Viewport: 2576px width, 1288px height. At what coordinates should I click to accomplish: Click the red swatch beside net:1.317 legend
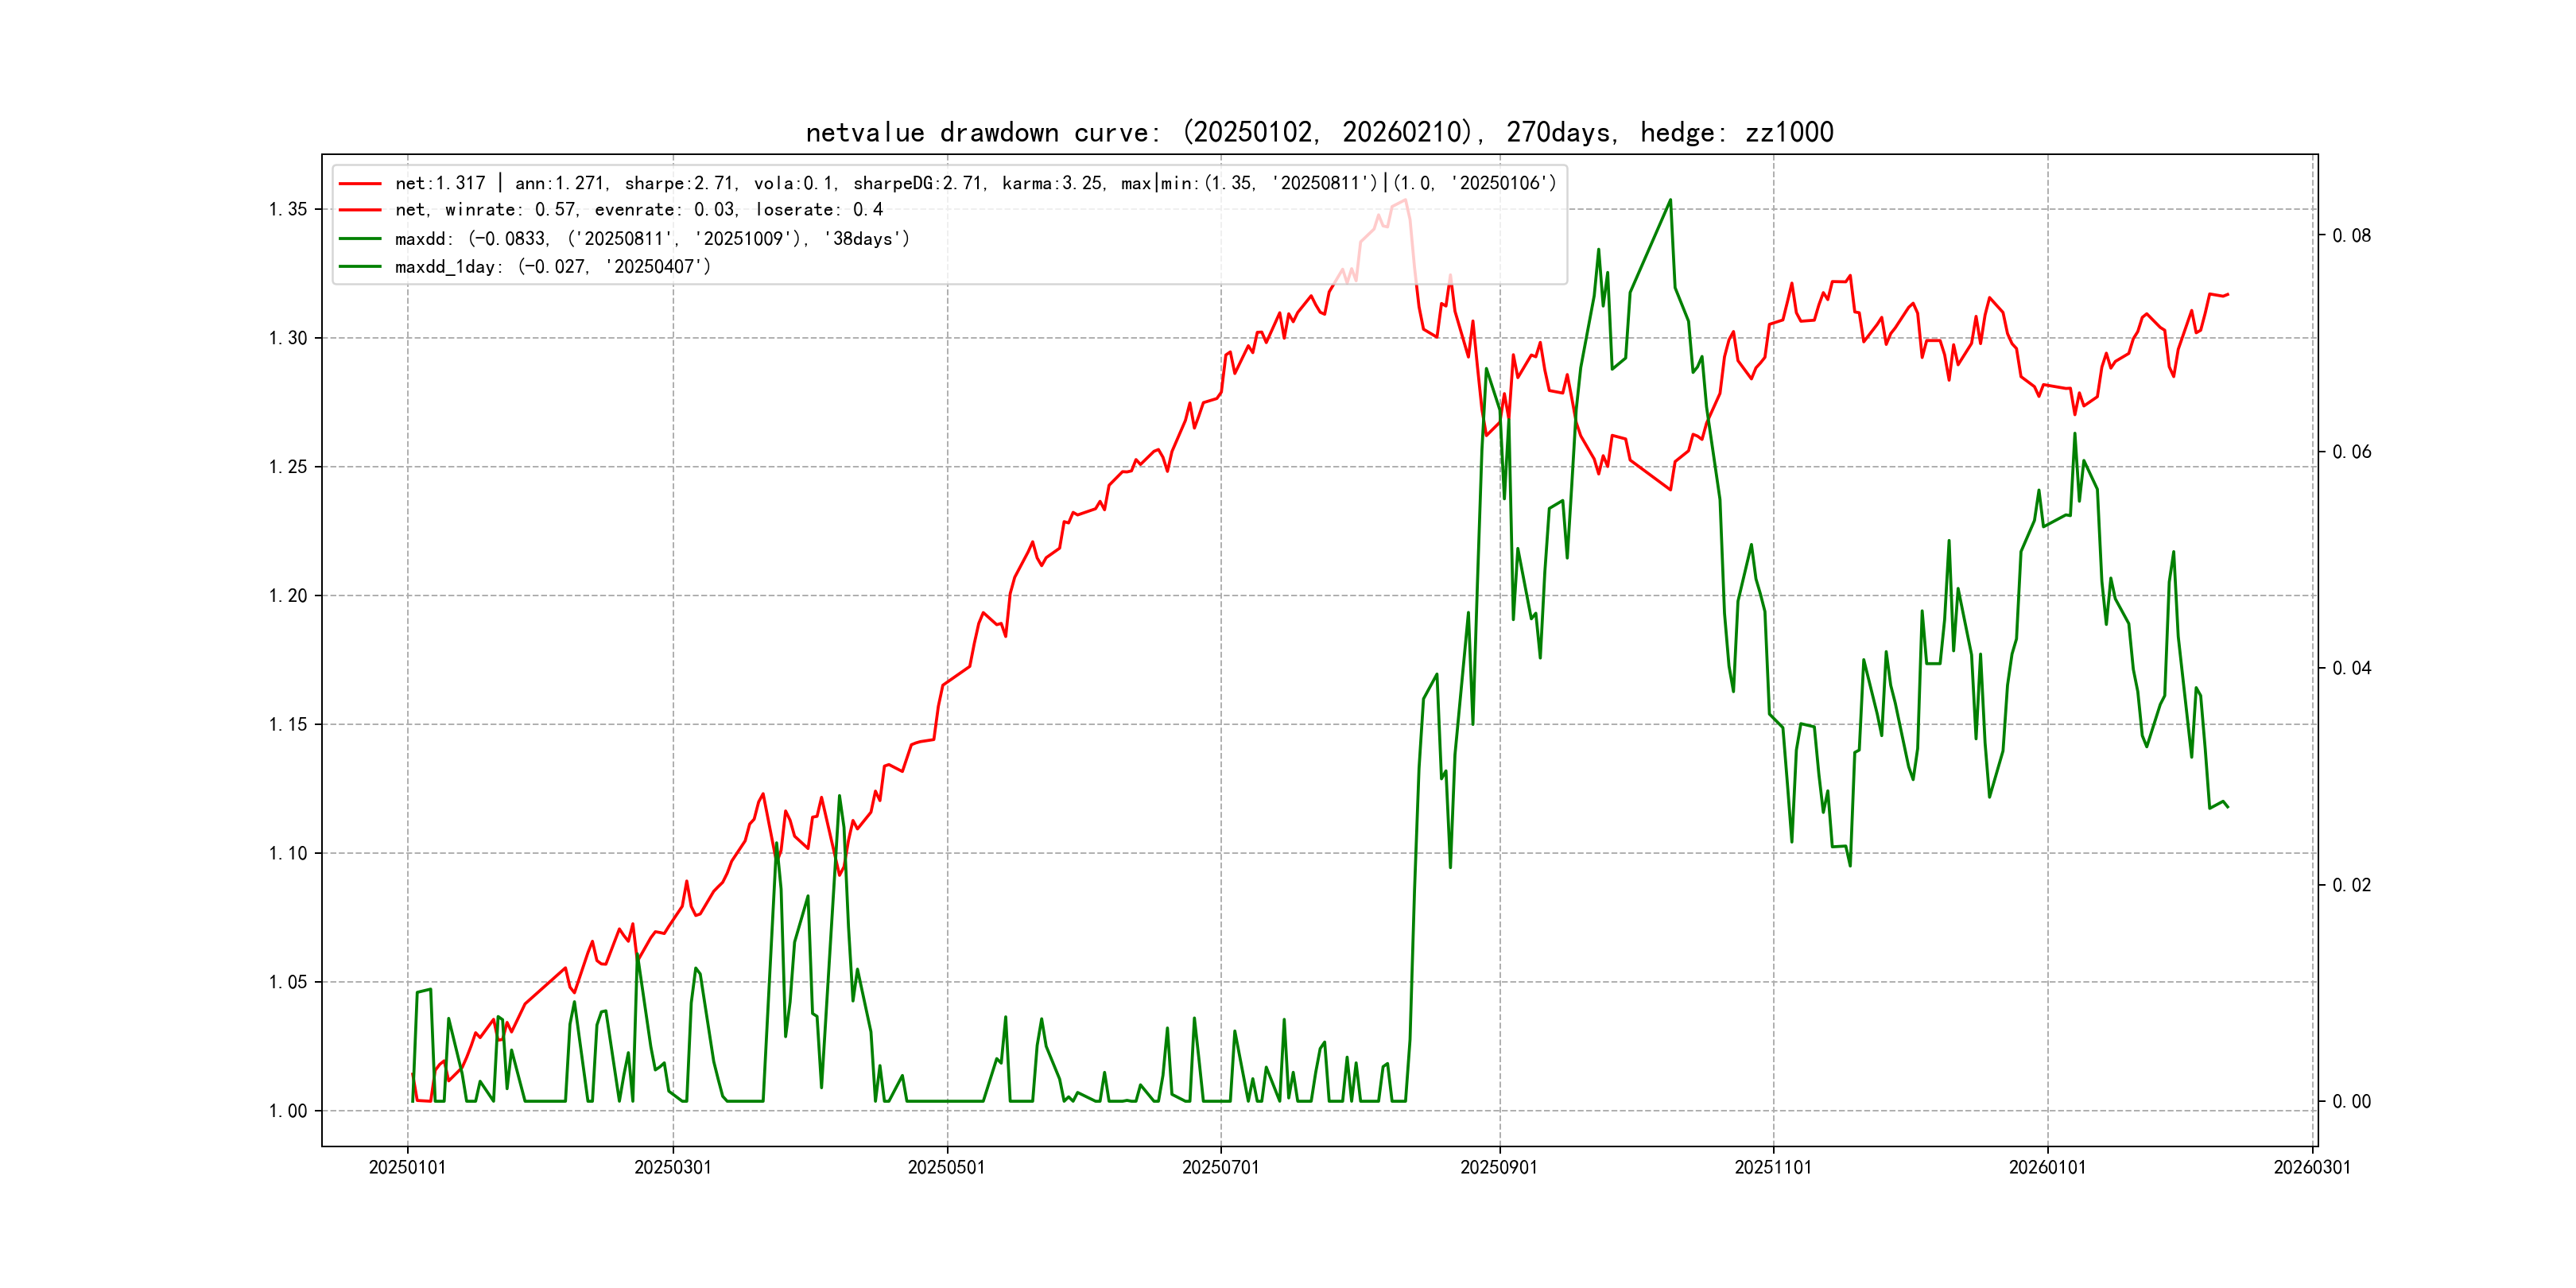point(360,184)
